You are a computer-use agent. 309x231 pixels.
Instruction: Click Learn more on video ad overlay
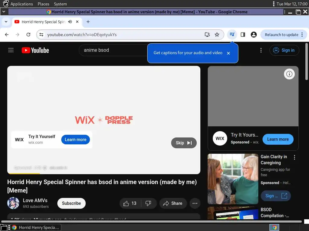(75, 140)
